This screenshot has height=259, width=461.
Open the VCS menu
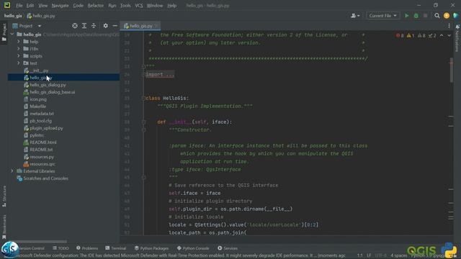139,6
